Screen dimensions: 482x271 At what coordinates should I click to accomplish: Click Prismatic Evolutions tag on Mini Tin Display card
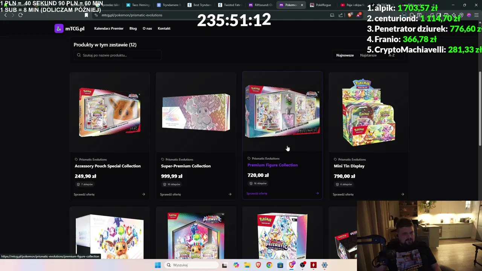tap(350, 160)
